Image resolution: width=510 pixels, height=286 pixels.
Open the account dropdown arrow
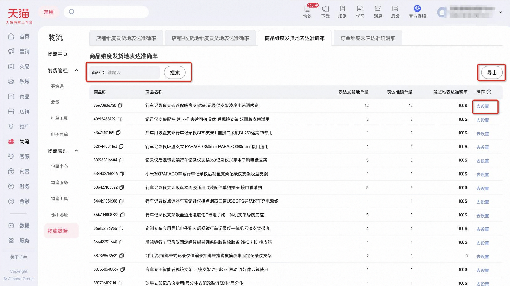500,12
